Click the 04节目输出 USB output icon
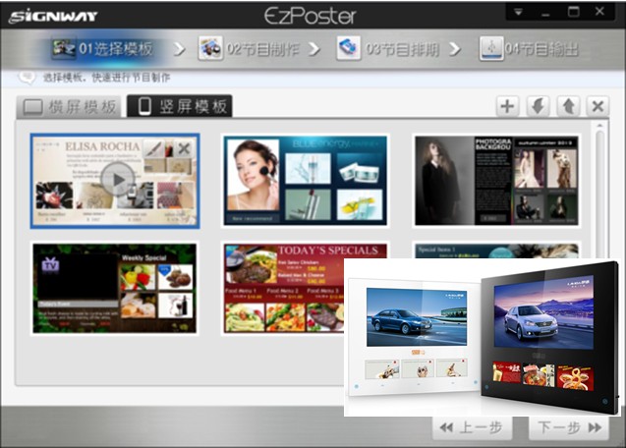This screenshot has width=626, height=448. [491, 49]
